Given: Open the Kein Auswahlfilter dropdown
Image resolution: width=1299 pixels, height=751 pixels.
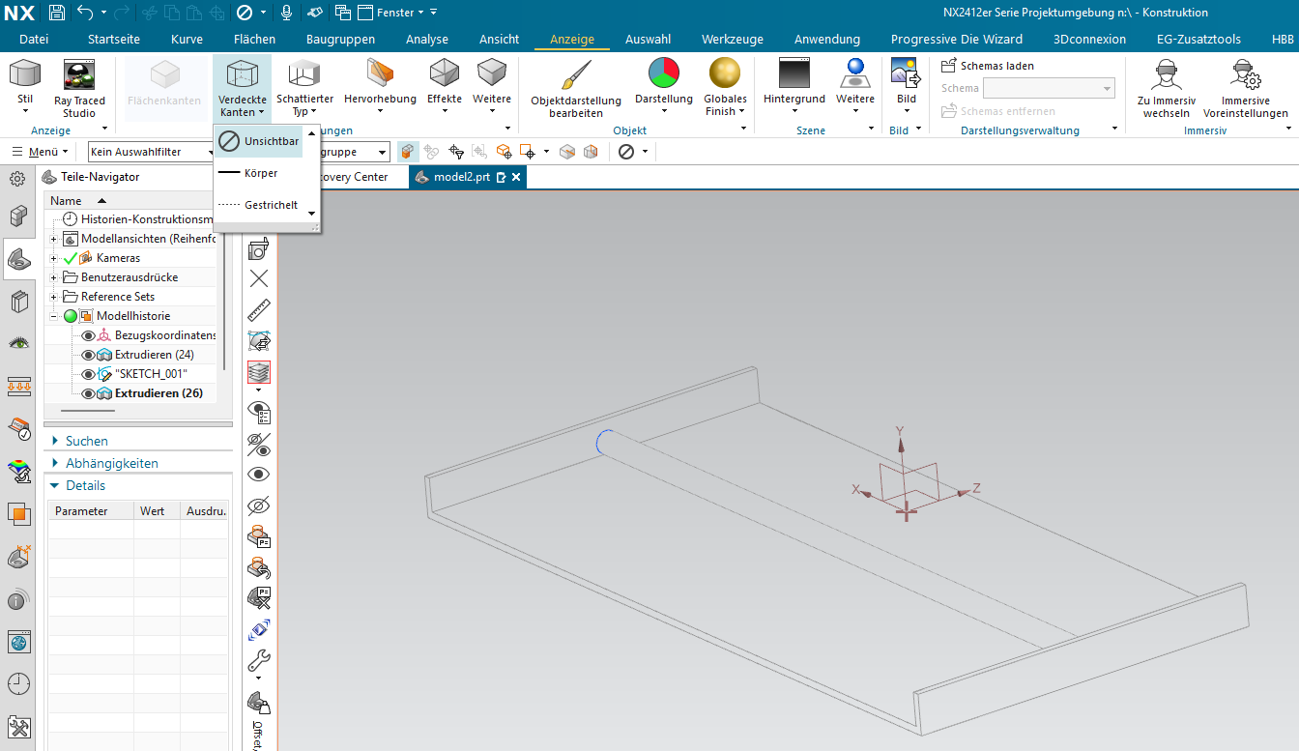Looking at the screenshot, I should coord(150,152).
